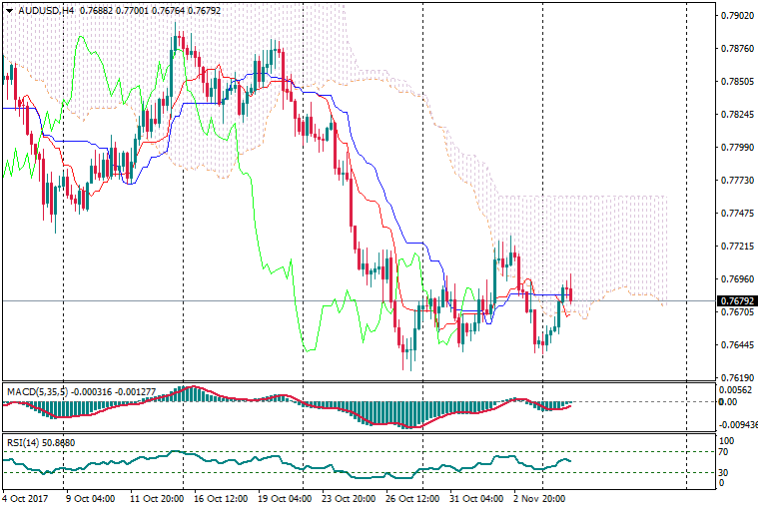
Task: Click RSI scale level 30 label
Action: pos(726,472)
